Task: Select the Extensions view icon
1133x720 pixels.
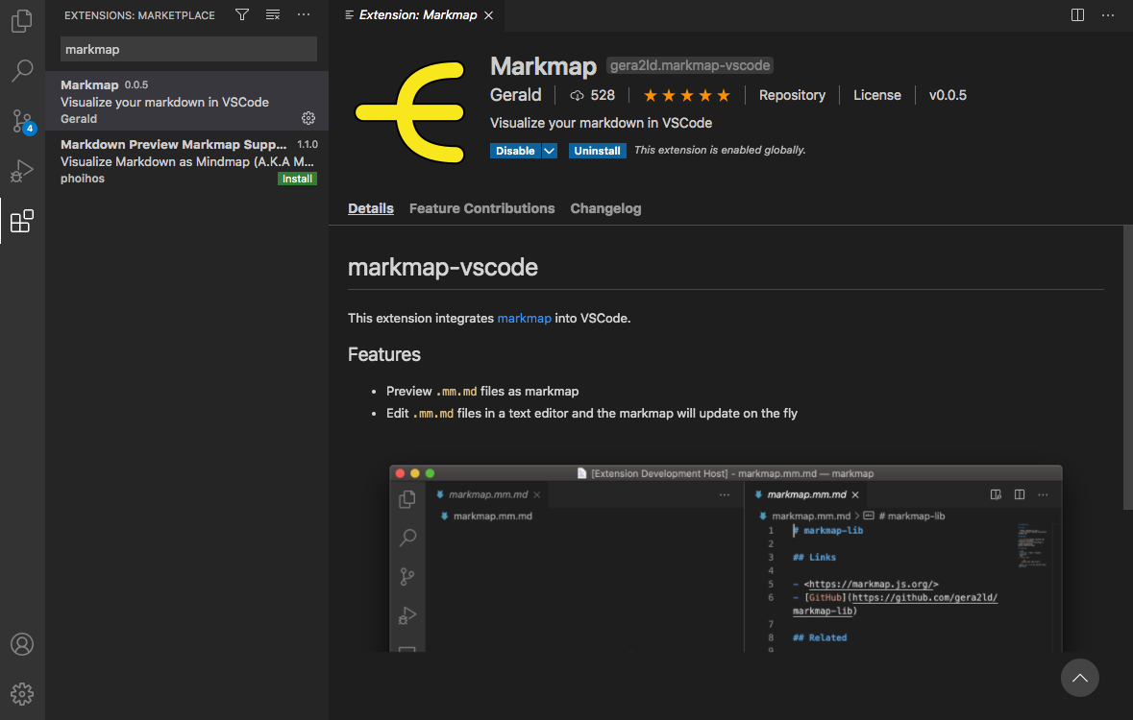Action: [22, 220]
